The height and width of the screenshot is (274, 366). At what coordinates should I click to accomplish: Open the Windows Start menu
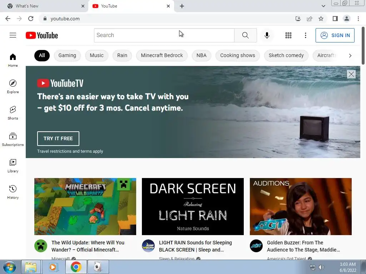[9, 267]
